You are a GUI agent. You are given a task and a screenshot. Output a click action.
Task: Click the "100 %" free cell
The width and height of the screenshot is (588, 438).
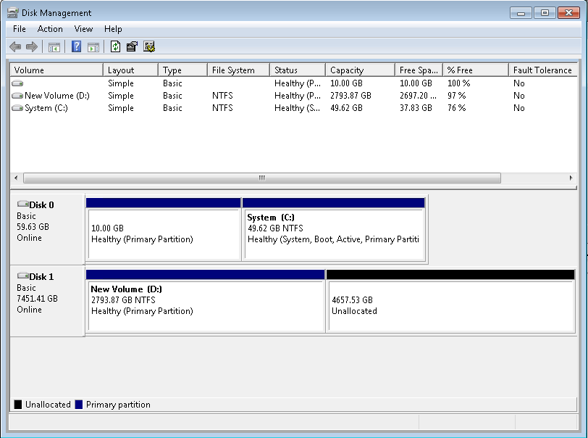coord(458,83)
